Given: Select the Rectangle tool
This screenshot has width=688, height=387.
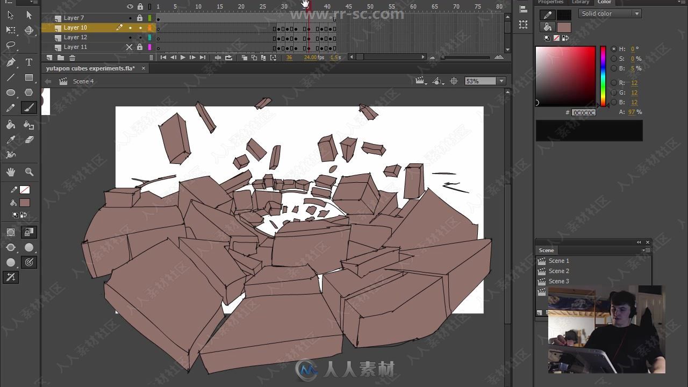Looking at the screenshot, I should pos(29,77).
